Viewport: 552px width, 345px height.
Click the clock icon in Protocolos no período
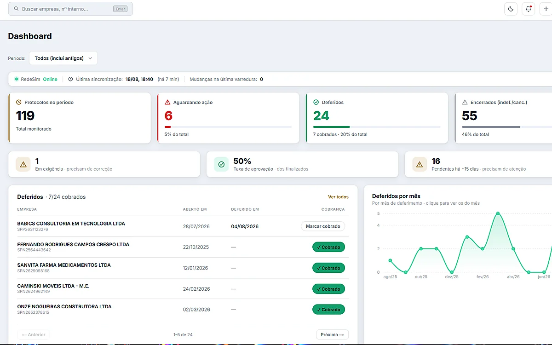(19, 102)
